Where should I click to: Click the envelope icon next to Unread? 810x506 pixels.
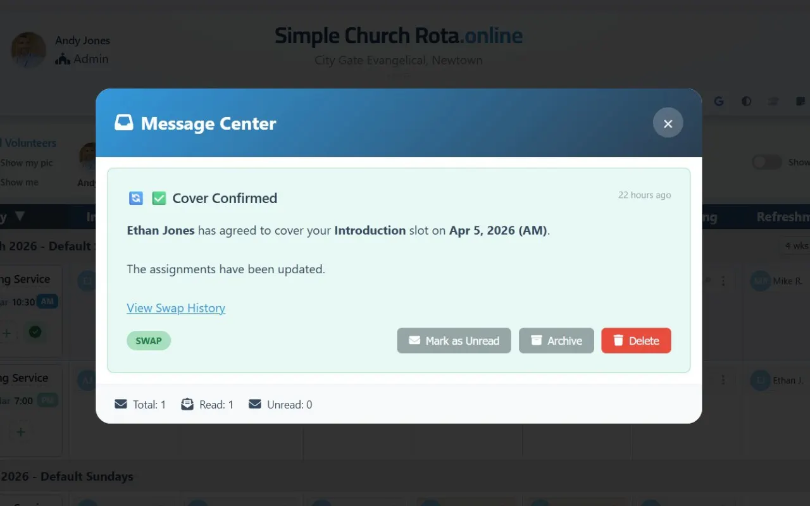coord(255,404)
